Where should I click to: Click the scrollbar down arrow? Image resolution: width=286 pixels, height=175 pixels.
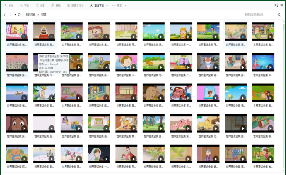pyautogui.click(x=283, y=171)
